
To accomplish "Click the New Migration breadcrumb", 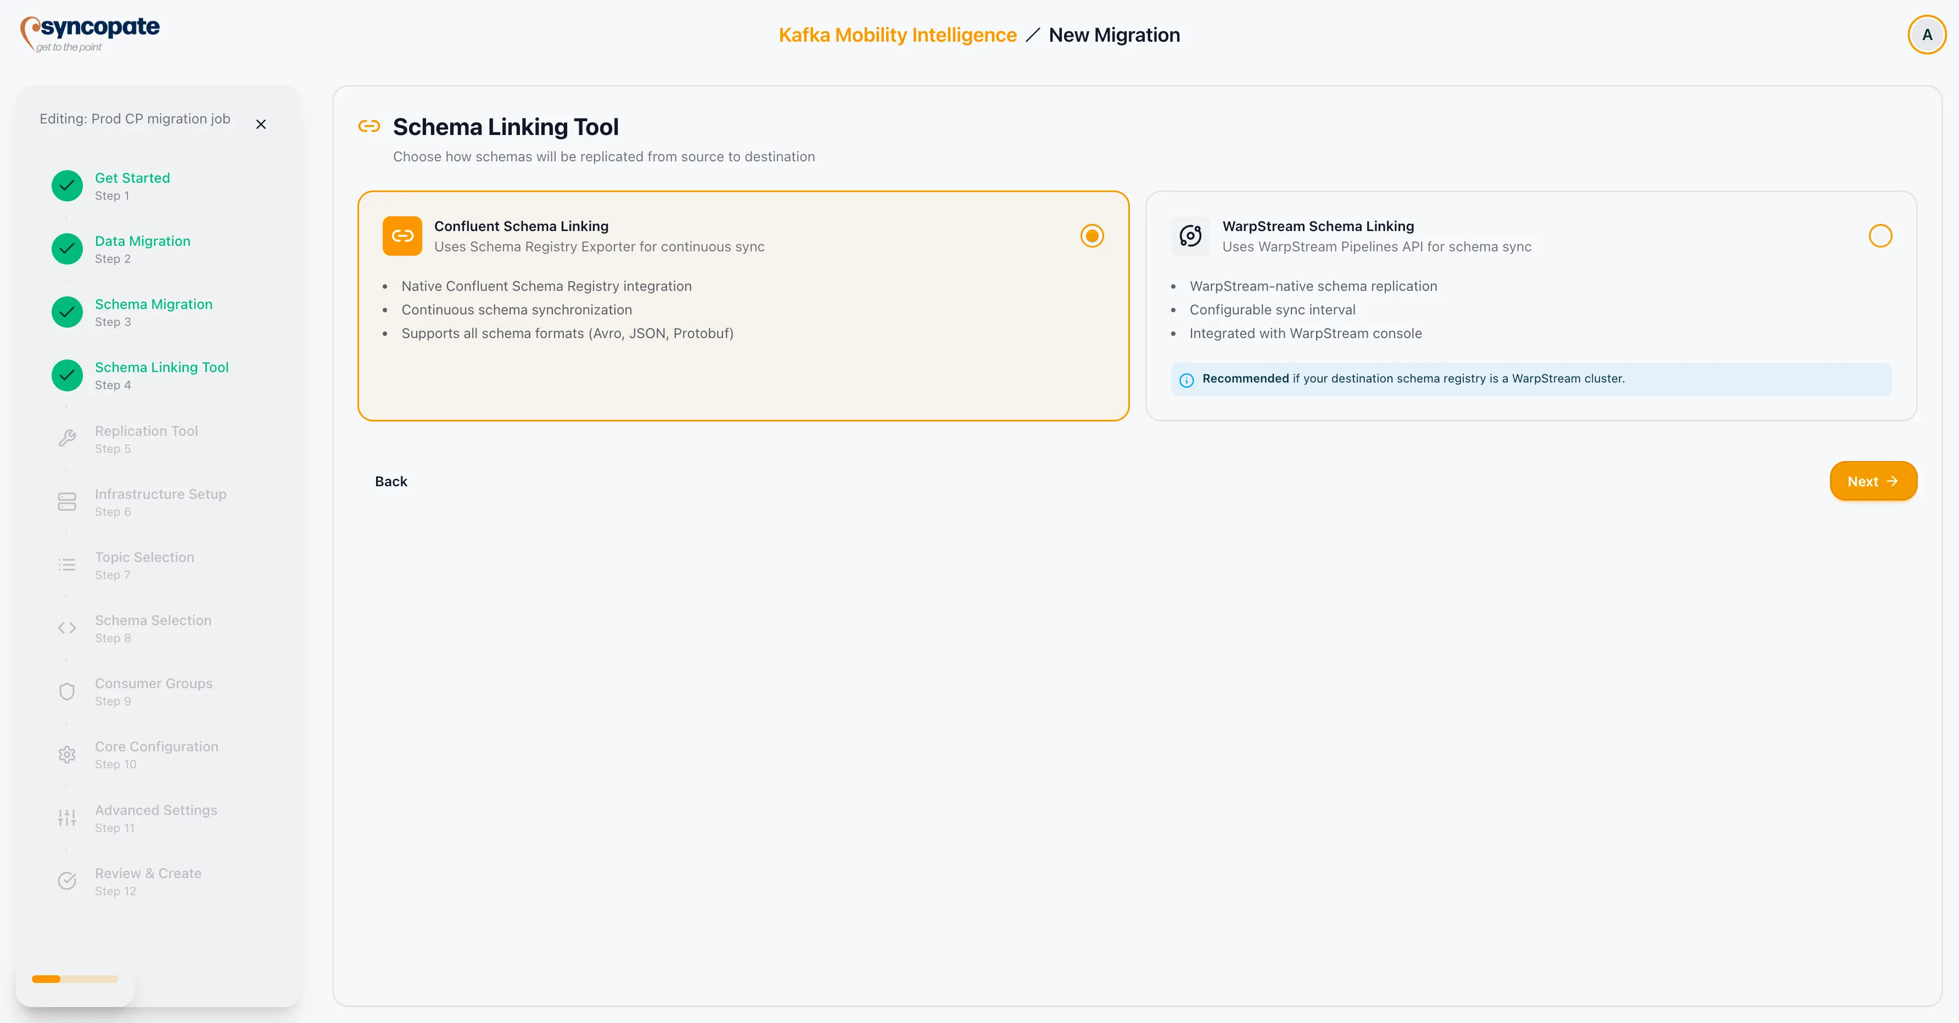I will pyautogui.click(x=1114, y=34).
